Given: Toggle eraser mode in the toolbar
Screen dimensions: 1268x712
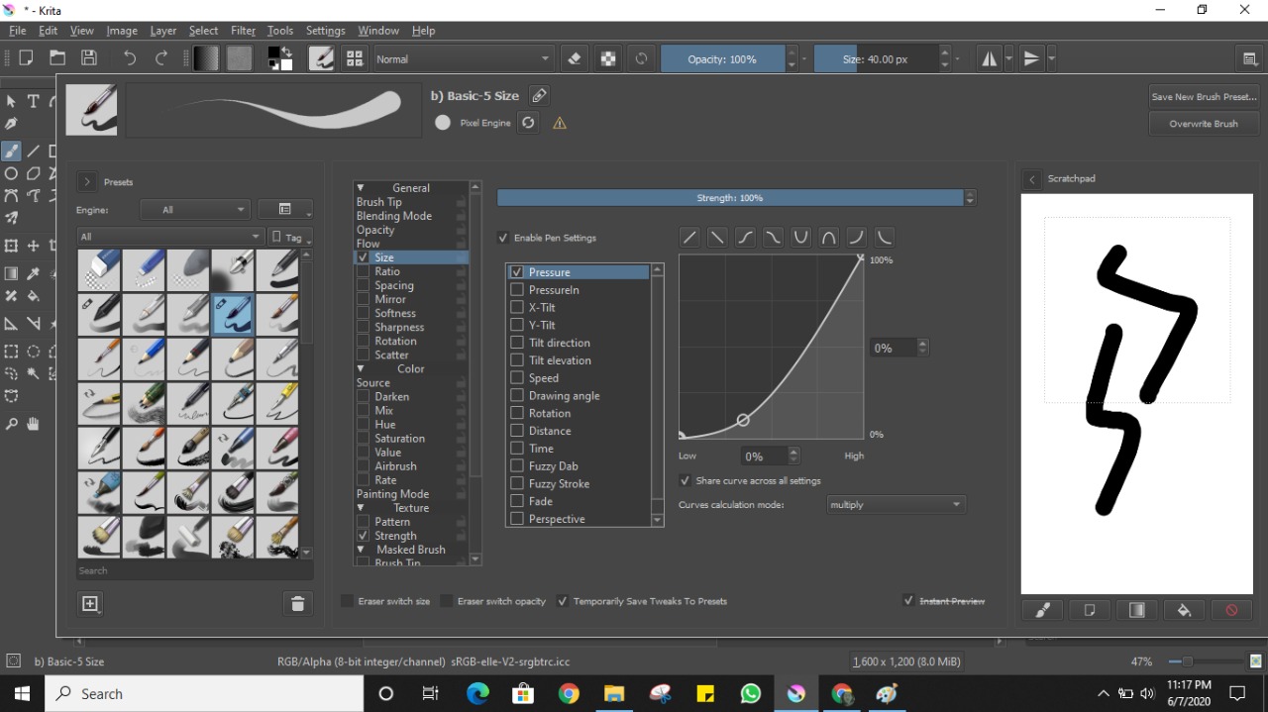Looking at the screenshot, I should pos(575,58).
